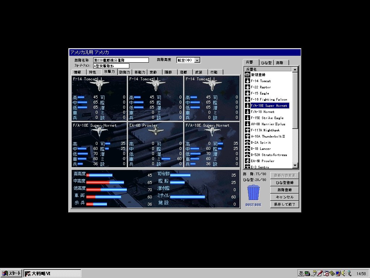Switch to the 防御力 defense tab
This screenshot has height=278, width=370.
click(x=125, y=72)
